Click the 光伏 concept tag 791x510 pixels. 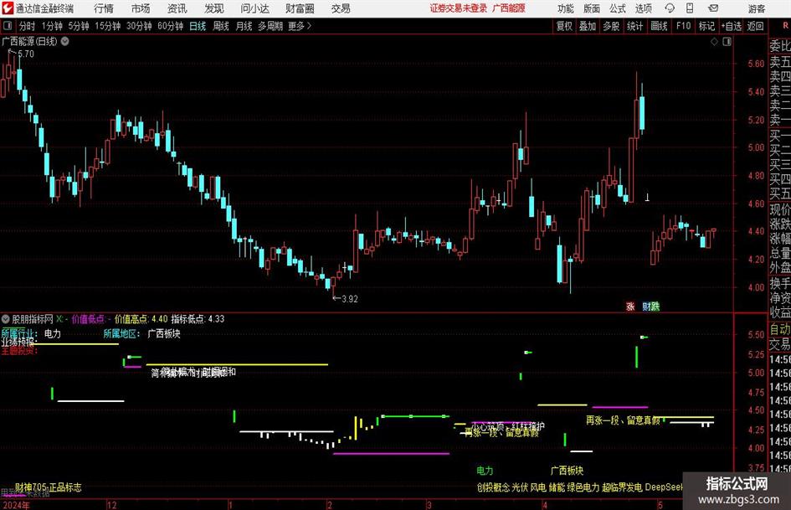pyautogui.click(x=520, y=487)
